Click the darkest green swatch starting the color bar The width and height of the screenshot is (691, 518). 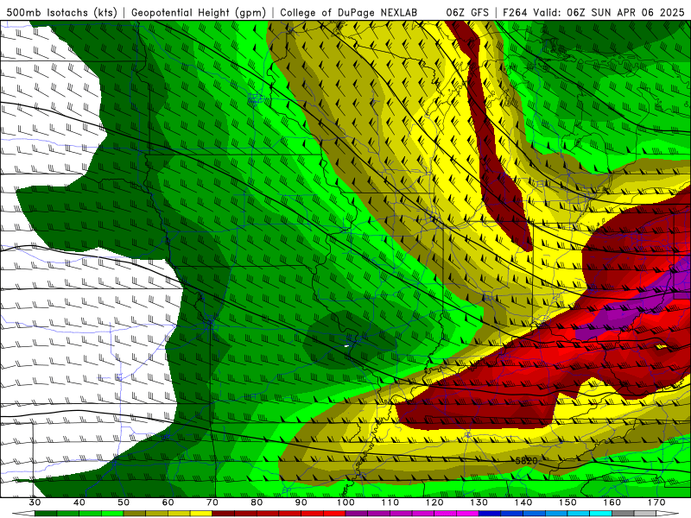(x=46, y=514)
